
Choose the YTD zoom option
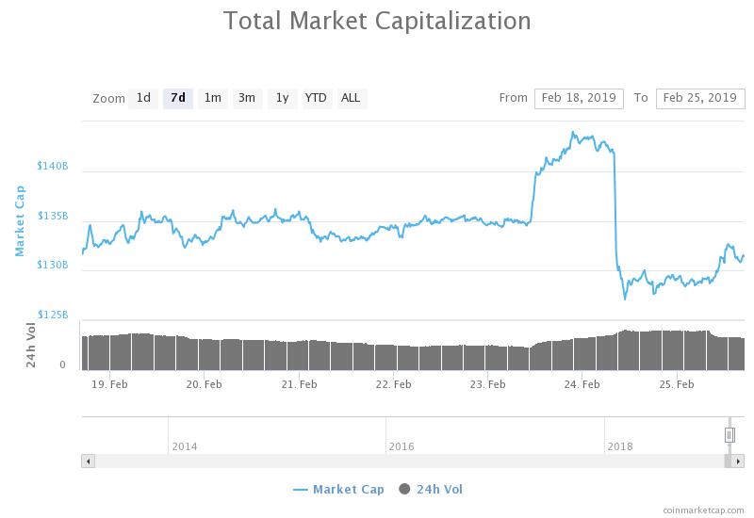point(316,99)
